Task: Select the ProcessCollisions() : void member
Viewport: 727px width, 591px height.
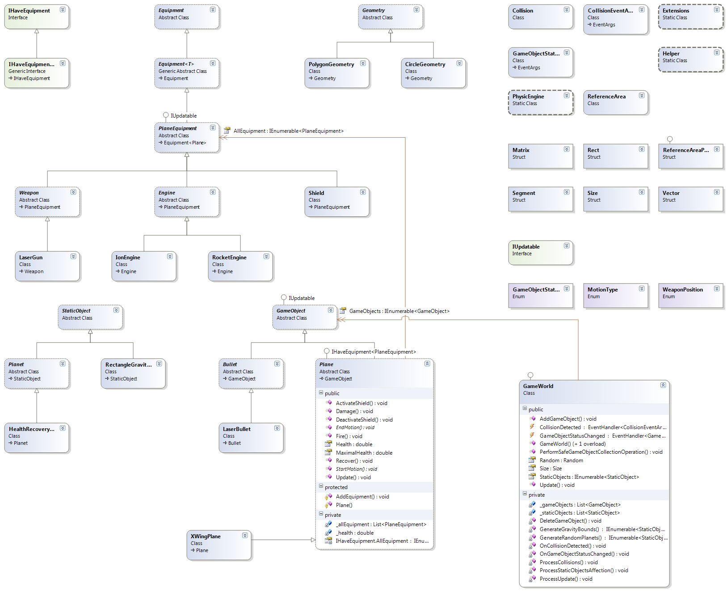Action: tap(568, 562)
